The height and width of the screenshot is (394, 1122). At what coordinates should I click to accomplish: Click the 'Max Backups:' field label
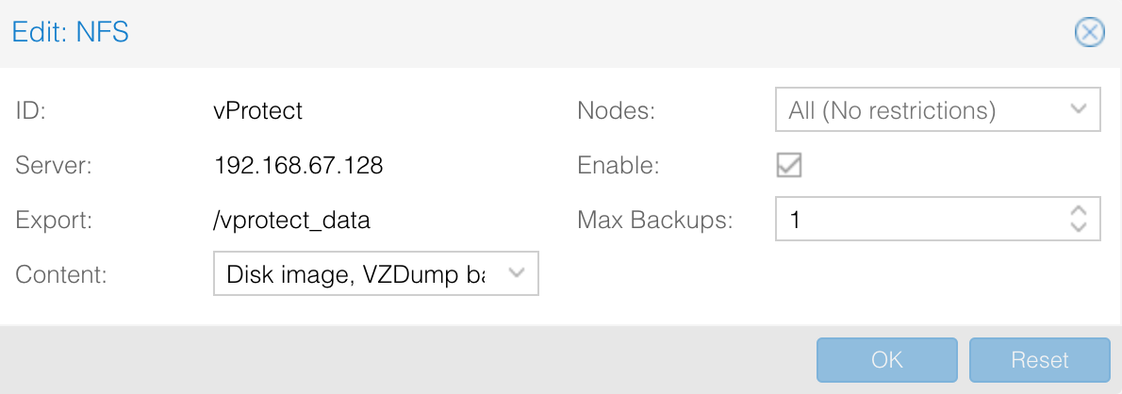point(654,221)
